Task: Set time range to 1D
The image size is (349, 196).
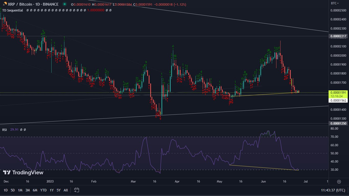Action: (x=5, y=190)
